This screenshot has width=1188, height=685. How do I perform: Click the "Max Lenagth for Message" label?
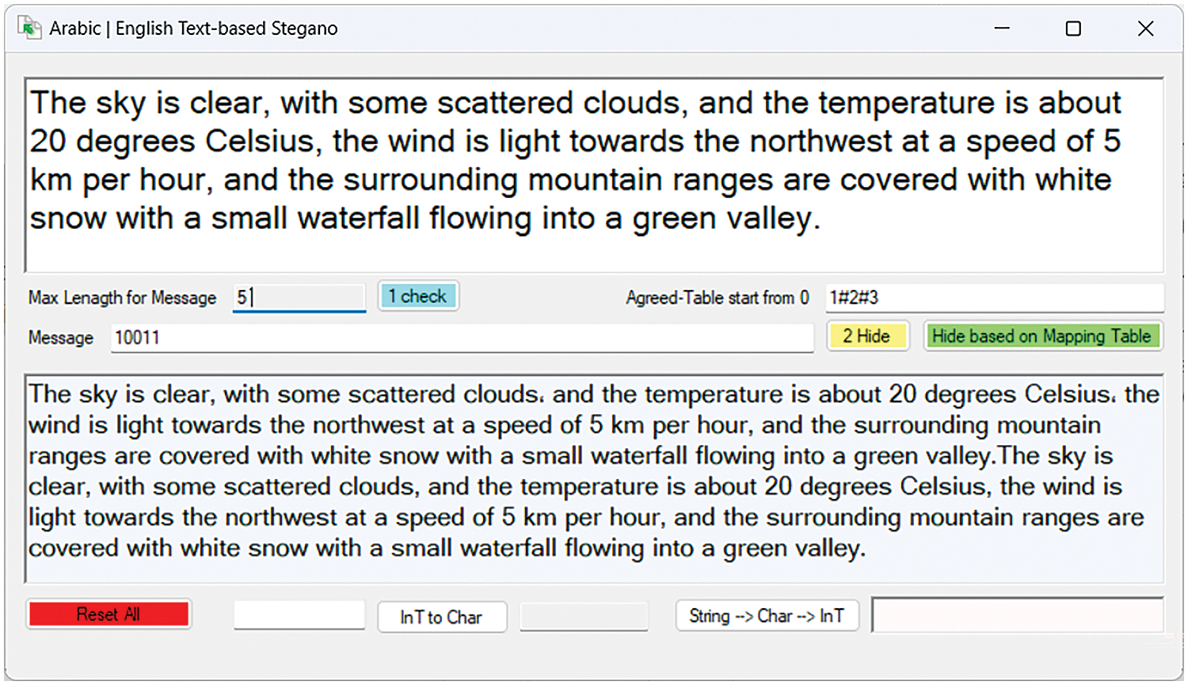coord(122,298)
